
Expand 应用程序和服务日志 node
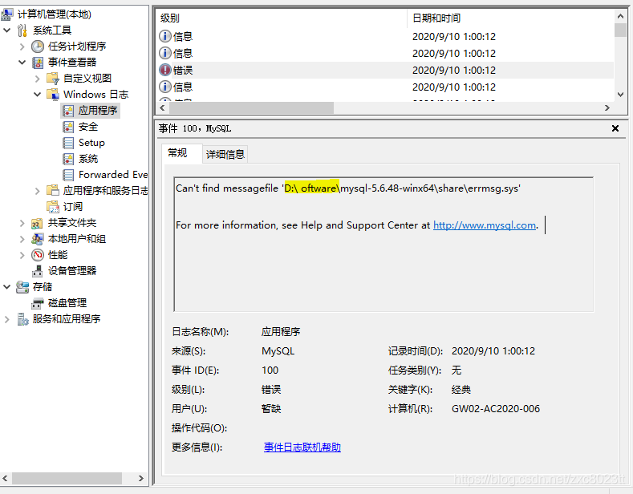point(38,191)
